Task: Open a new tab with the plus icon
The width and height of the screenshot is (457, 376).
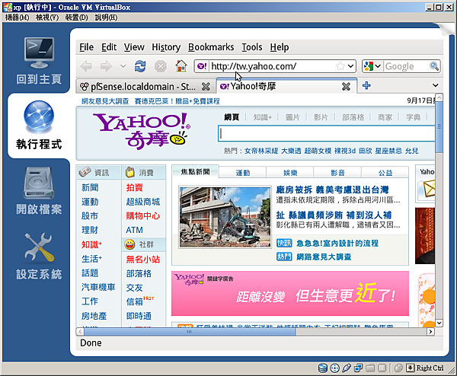Action: [x=366, y=85]
